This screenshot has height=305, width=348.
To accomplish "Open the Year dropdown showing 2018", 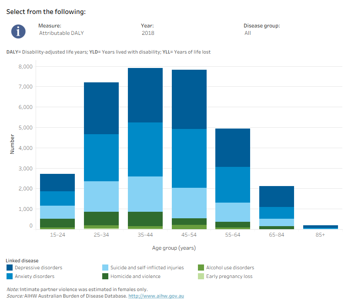I will (148, 33).
